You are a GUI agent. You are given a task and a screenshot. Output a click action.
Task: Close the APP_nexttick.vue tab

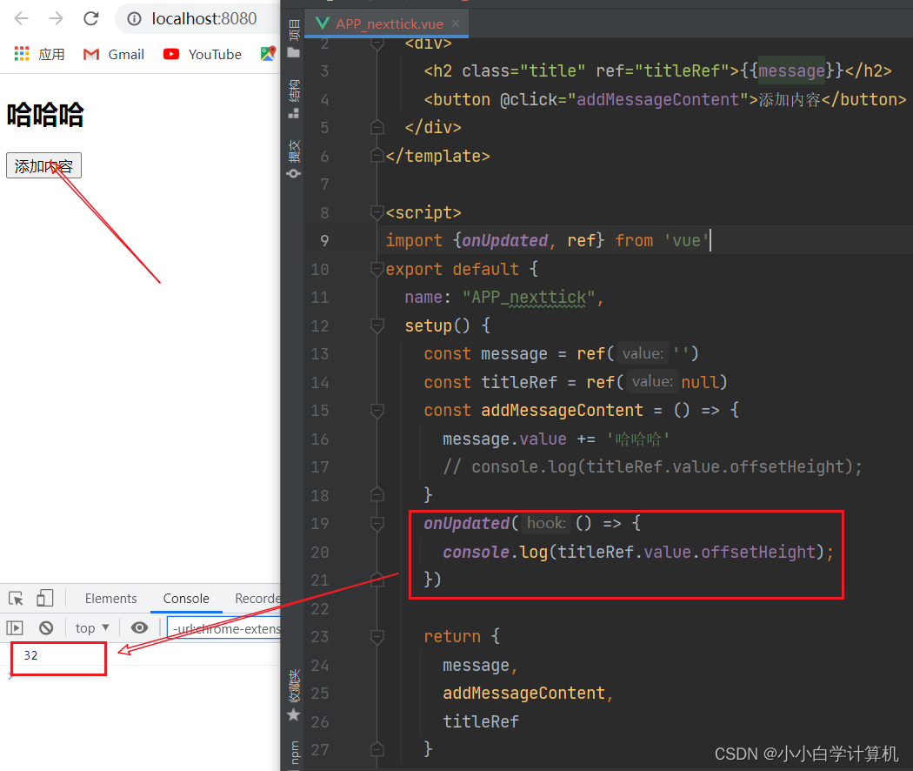point(456,23)
